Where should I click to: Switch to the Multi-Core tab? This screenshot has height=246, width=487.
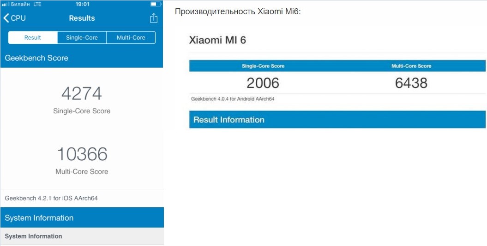point(131,37)
